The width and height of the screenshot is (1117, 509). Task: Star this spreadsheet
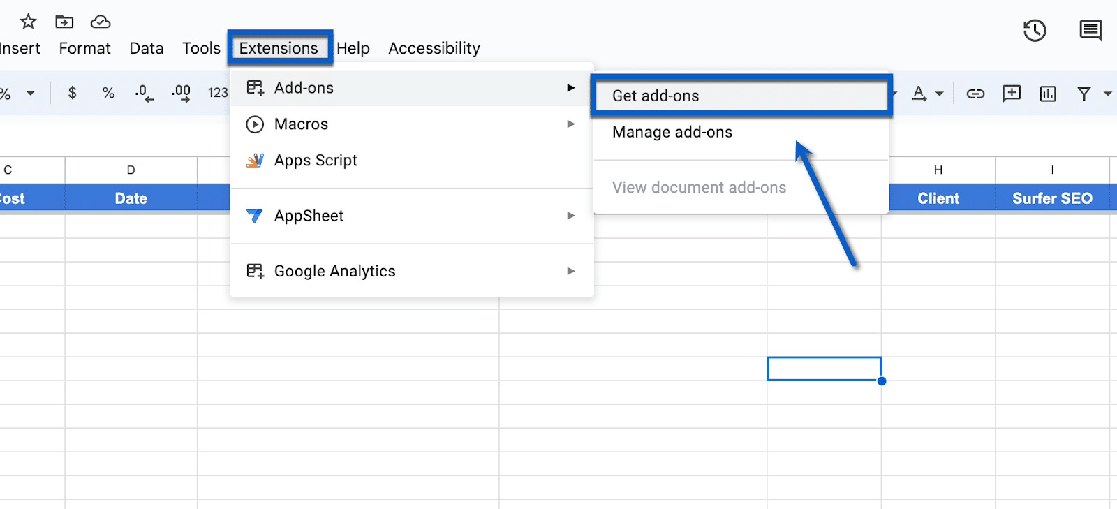pos(28,22)
